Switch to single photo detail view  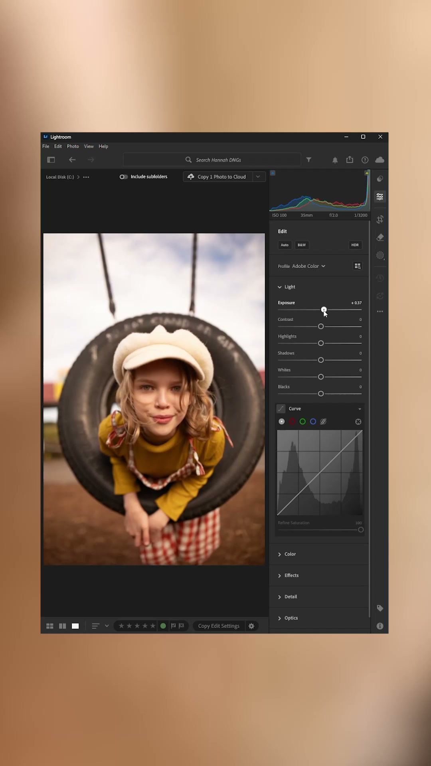point(75,626)
